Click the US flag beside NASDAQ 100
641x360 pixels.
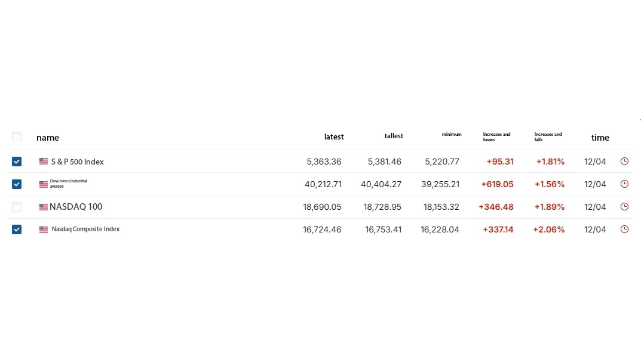[44, 207]
